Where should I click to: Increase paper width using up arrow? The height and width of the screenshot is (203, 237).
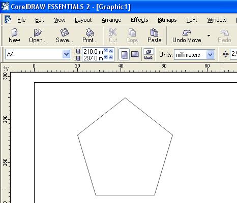coord(111,51)
